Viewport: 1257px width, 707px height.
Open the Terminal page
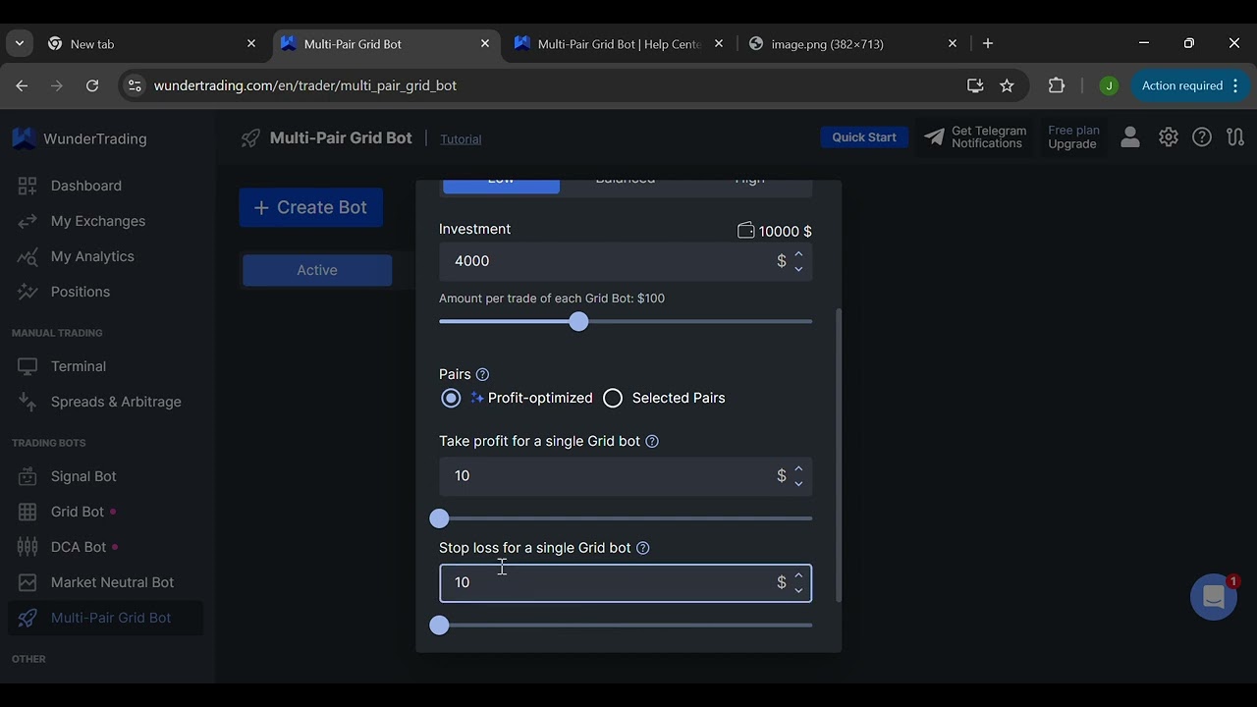point(61,366)
